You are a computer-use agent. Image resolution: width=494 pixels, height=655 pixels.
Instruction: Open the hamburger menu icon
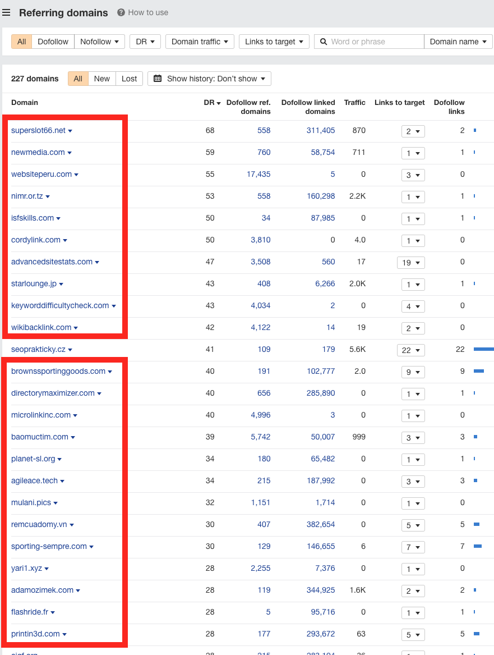click(x=6, y=12)
